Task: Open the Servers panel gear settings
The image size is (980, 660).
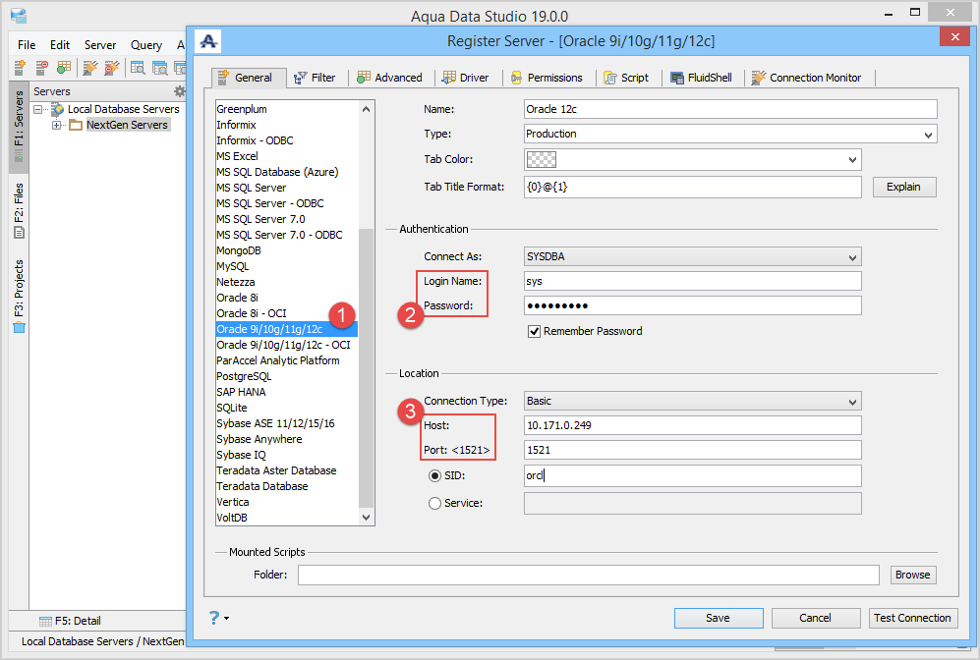Action: coord(179,91)
